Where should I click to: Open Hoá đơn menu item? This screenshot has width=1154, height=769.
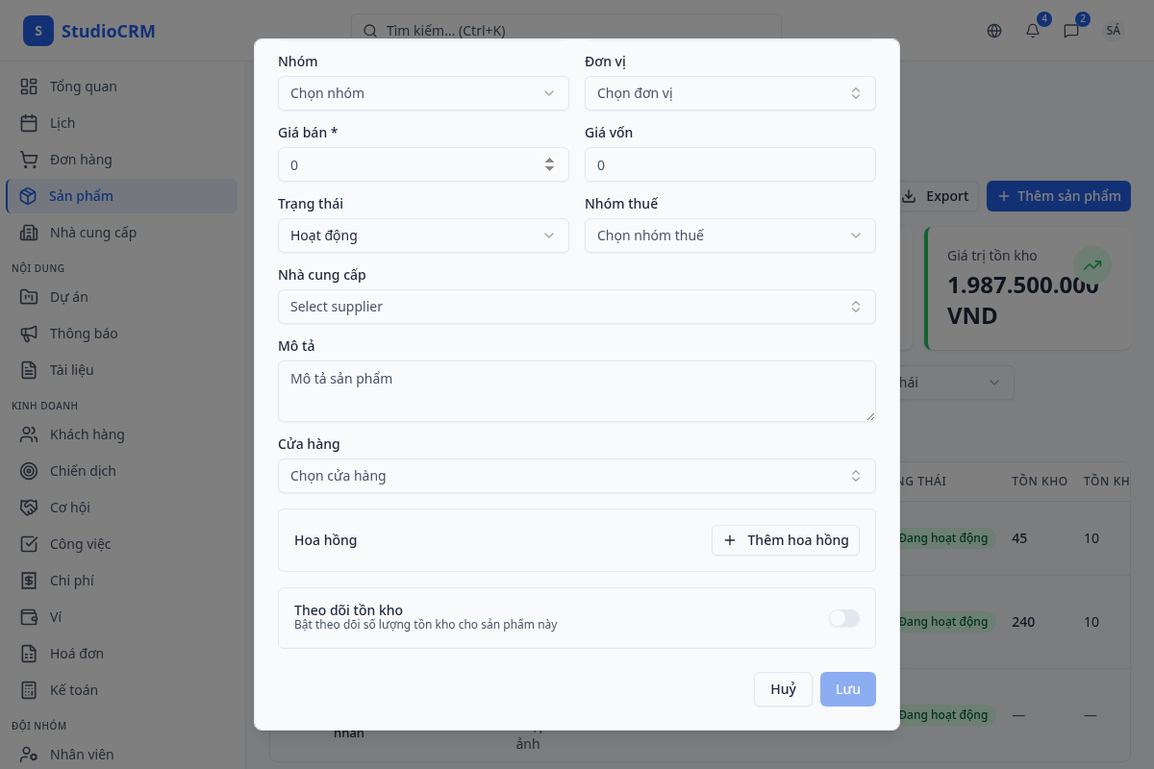(77, 654)
